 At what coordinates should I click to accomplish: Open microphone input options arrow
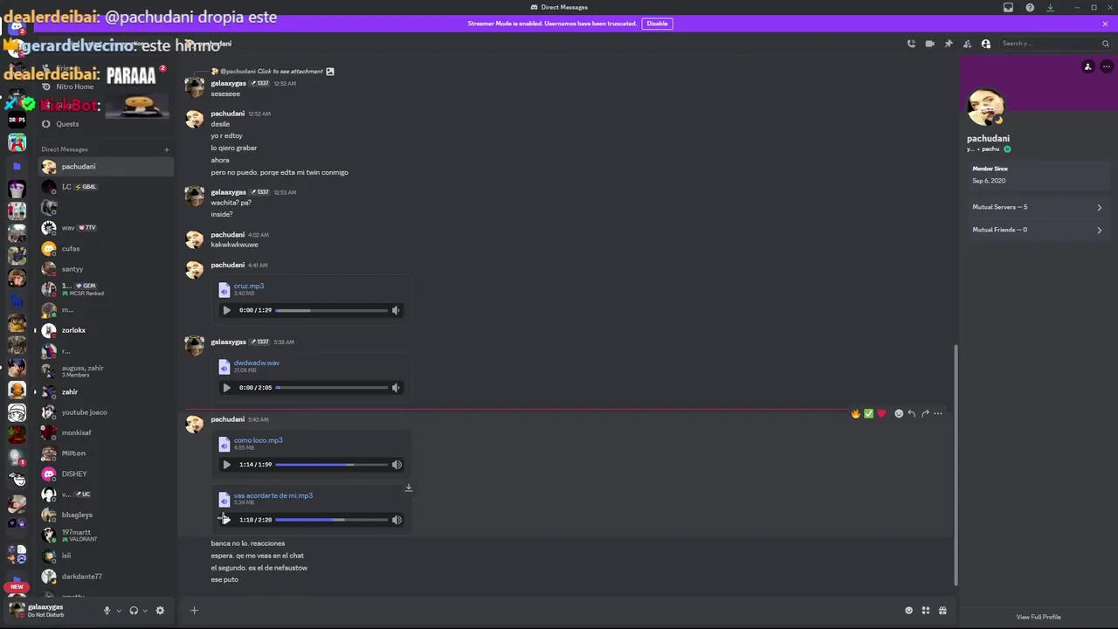tap(119, 611)
